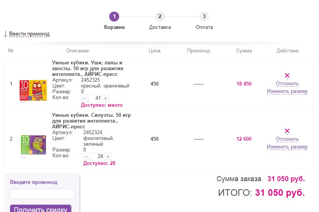Postpone the second product via Отложить

click(287, 139)
